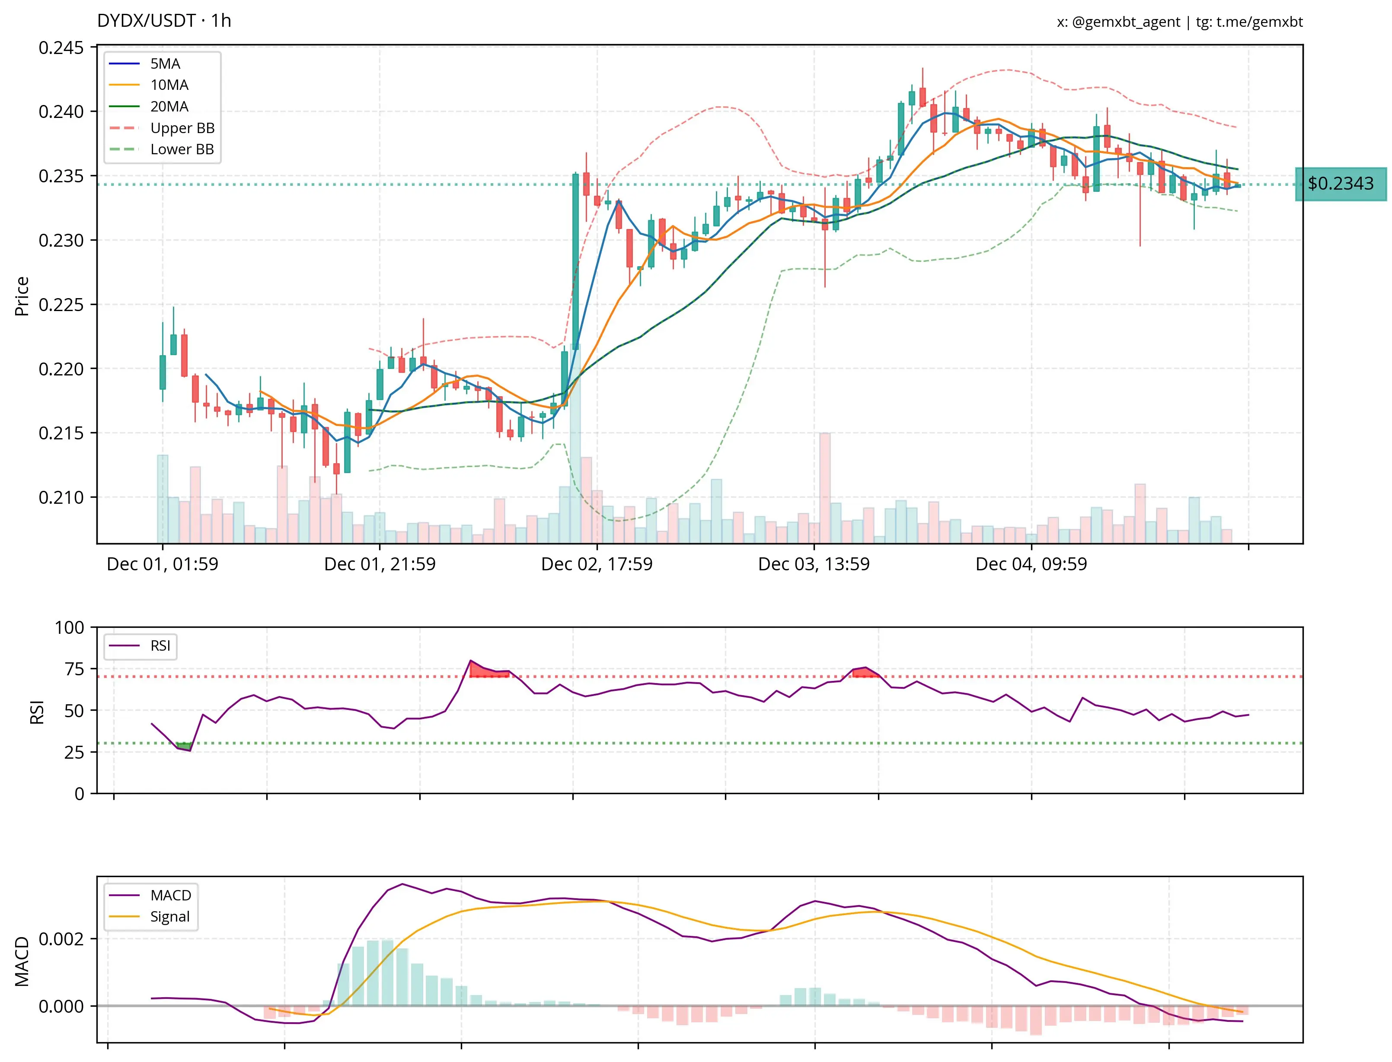Click the 0.245 price axis label

click(61, 48)
